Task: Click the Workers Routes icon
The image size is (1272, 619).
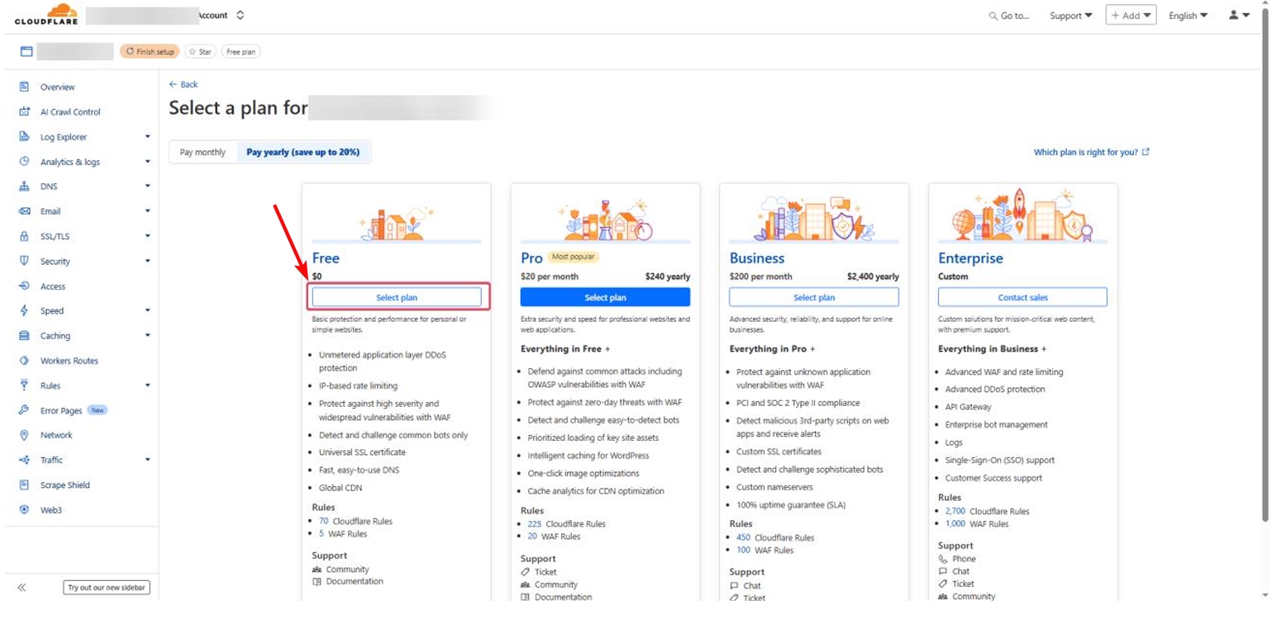Action: 24,361
